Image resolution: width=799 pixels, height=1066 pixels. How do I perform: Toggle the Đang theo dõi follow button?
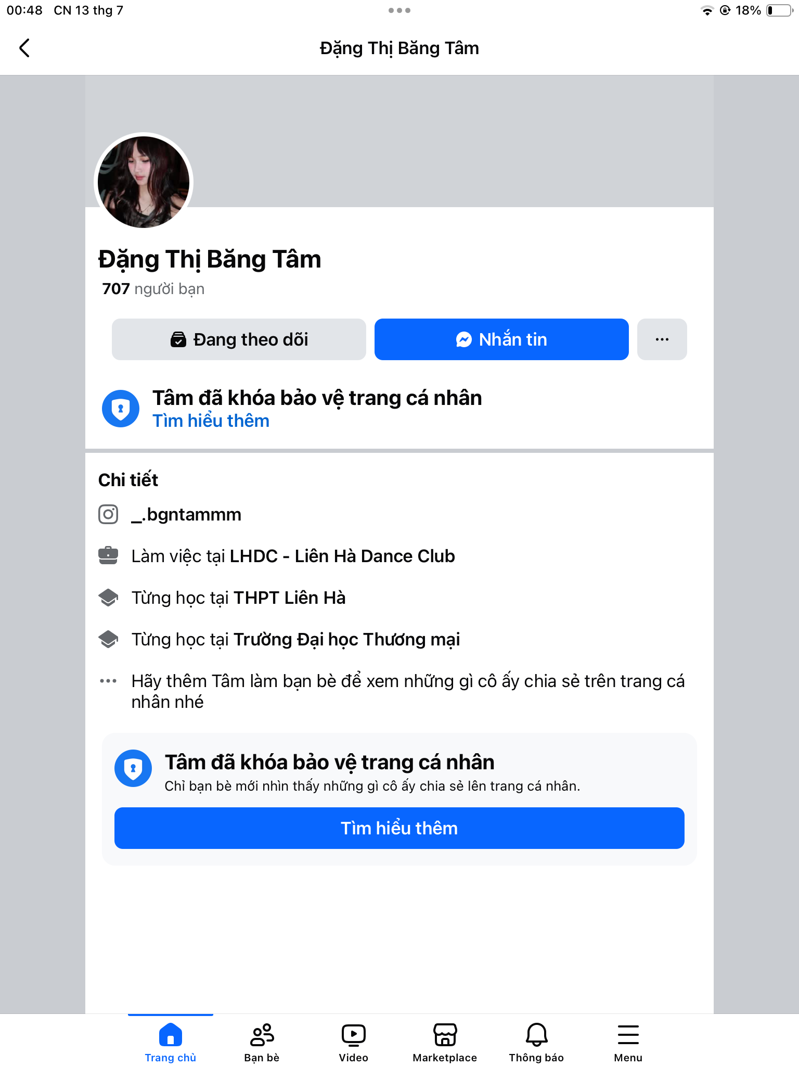pyautogui.click(x=239, y=339)
